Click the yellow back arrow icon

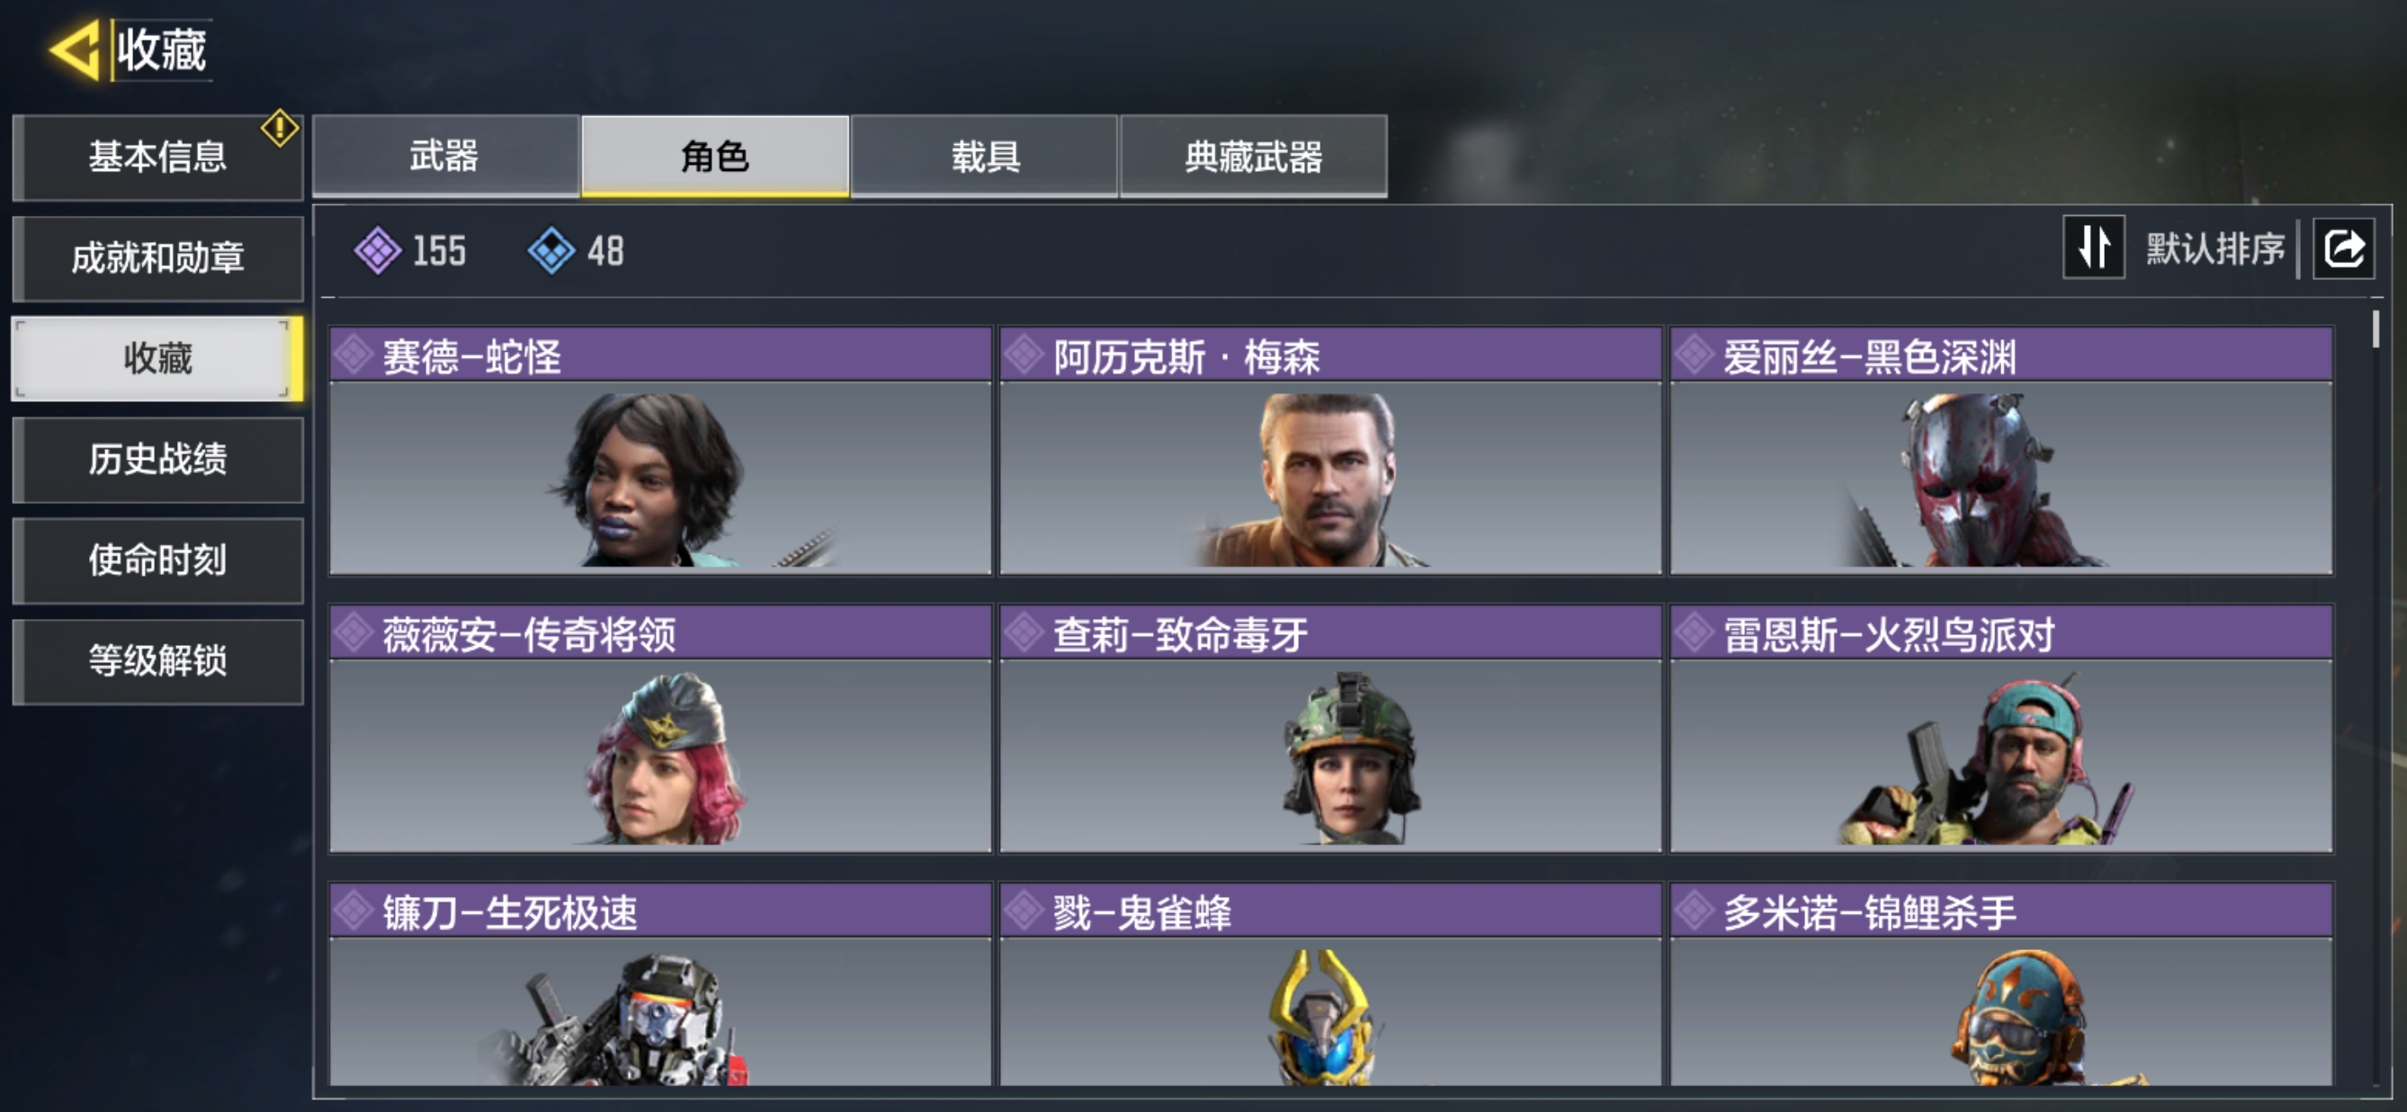tap(75, 49)
